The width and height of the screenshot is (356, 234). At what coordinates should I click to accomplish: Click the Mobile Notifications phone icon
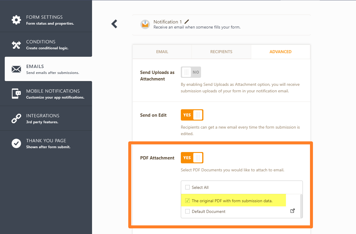[16, 94]
